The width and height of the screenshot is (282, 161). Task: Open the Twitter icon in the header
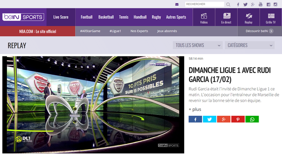pos(245,4)
